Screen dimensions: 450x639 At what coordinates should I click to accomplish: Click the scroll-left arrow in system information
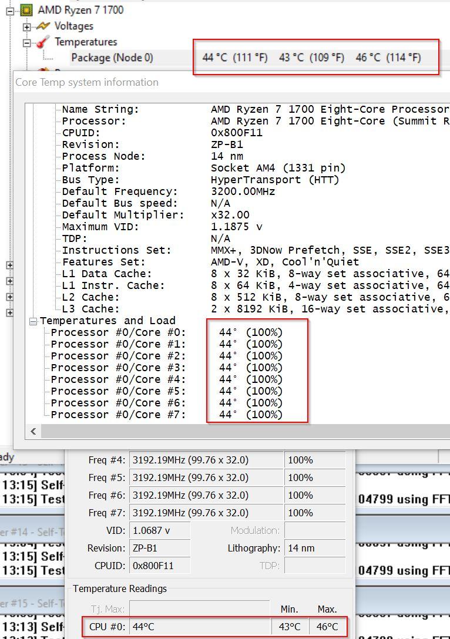coord(33,431)
